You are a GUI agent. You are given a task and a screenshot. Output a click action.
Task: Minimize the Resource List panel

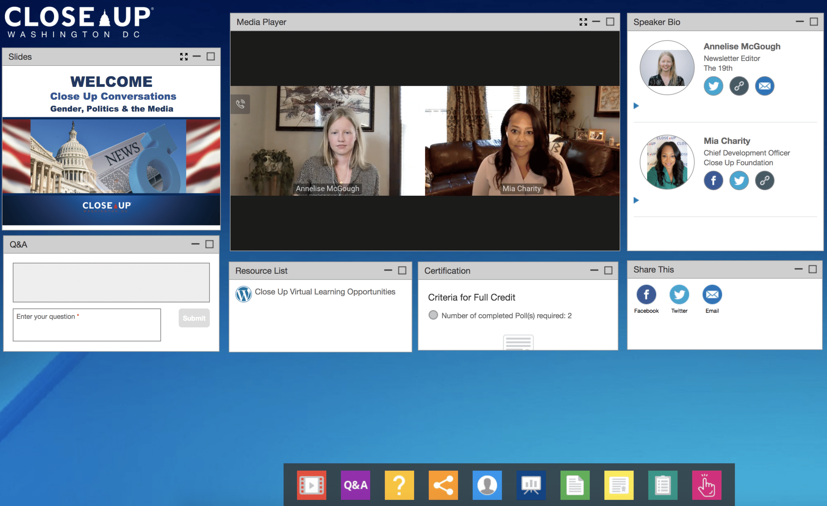pos(388,270)
